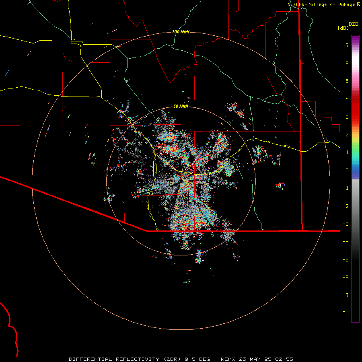
Task: Click the purple top band of the color scale
Action: [355, 39]
